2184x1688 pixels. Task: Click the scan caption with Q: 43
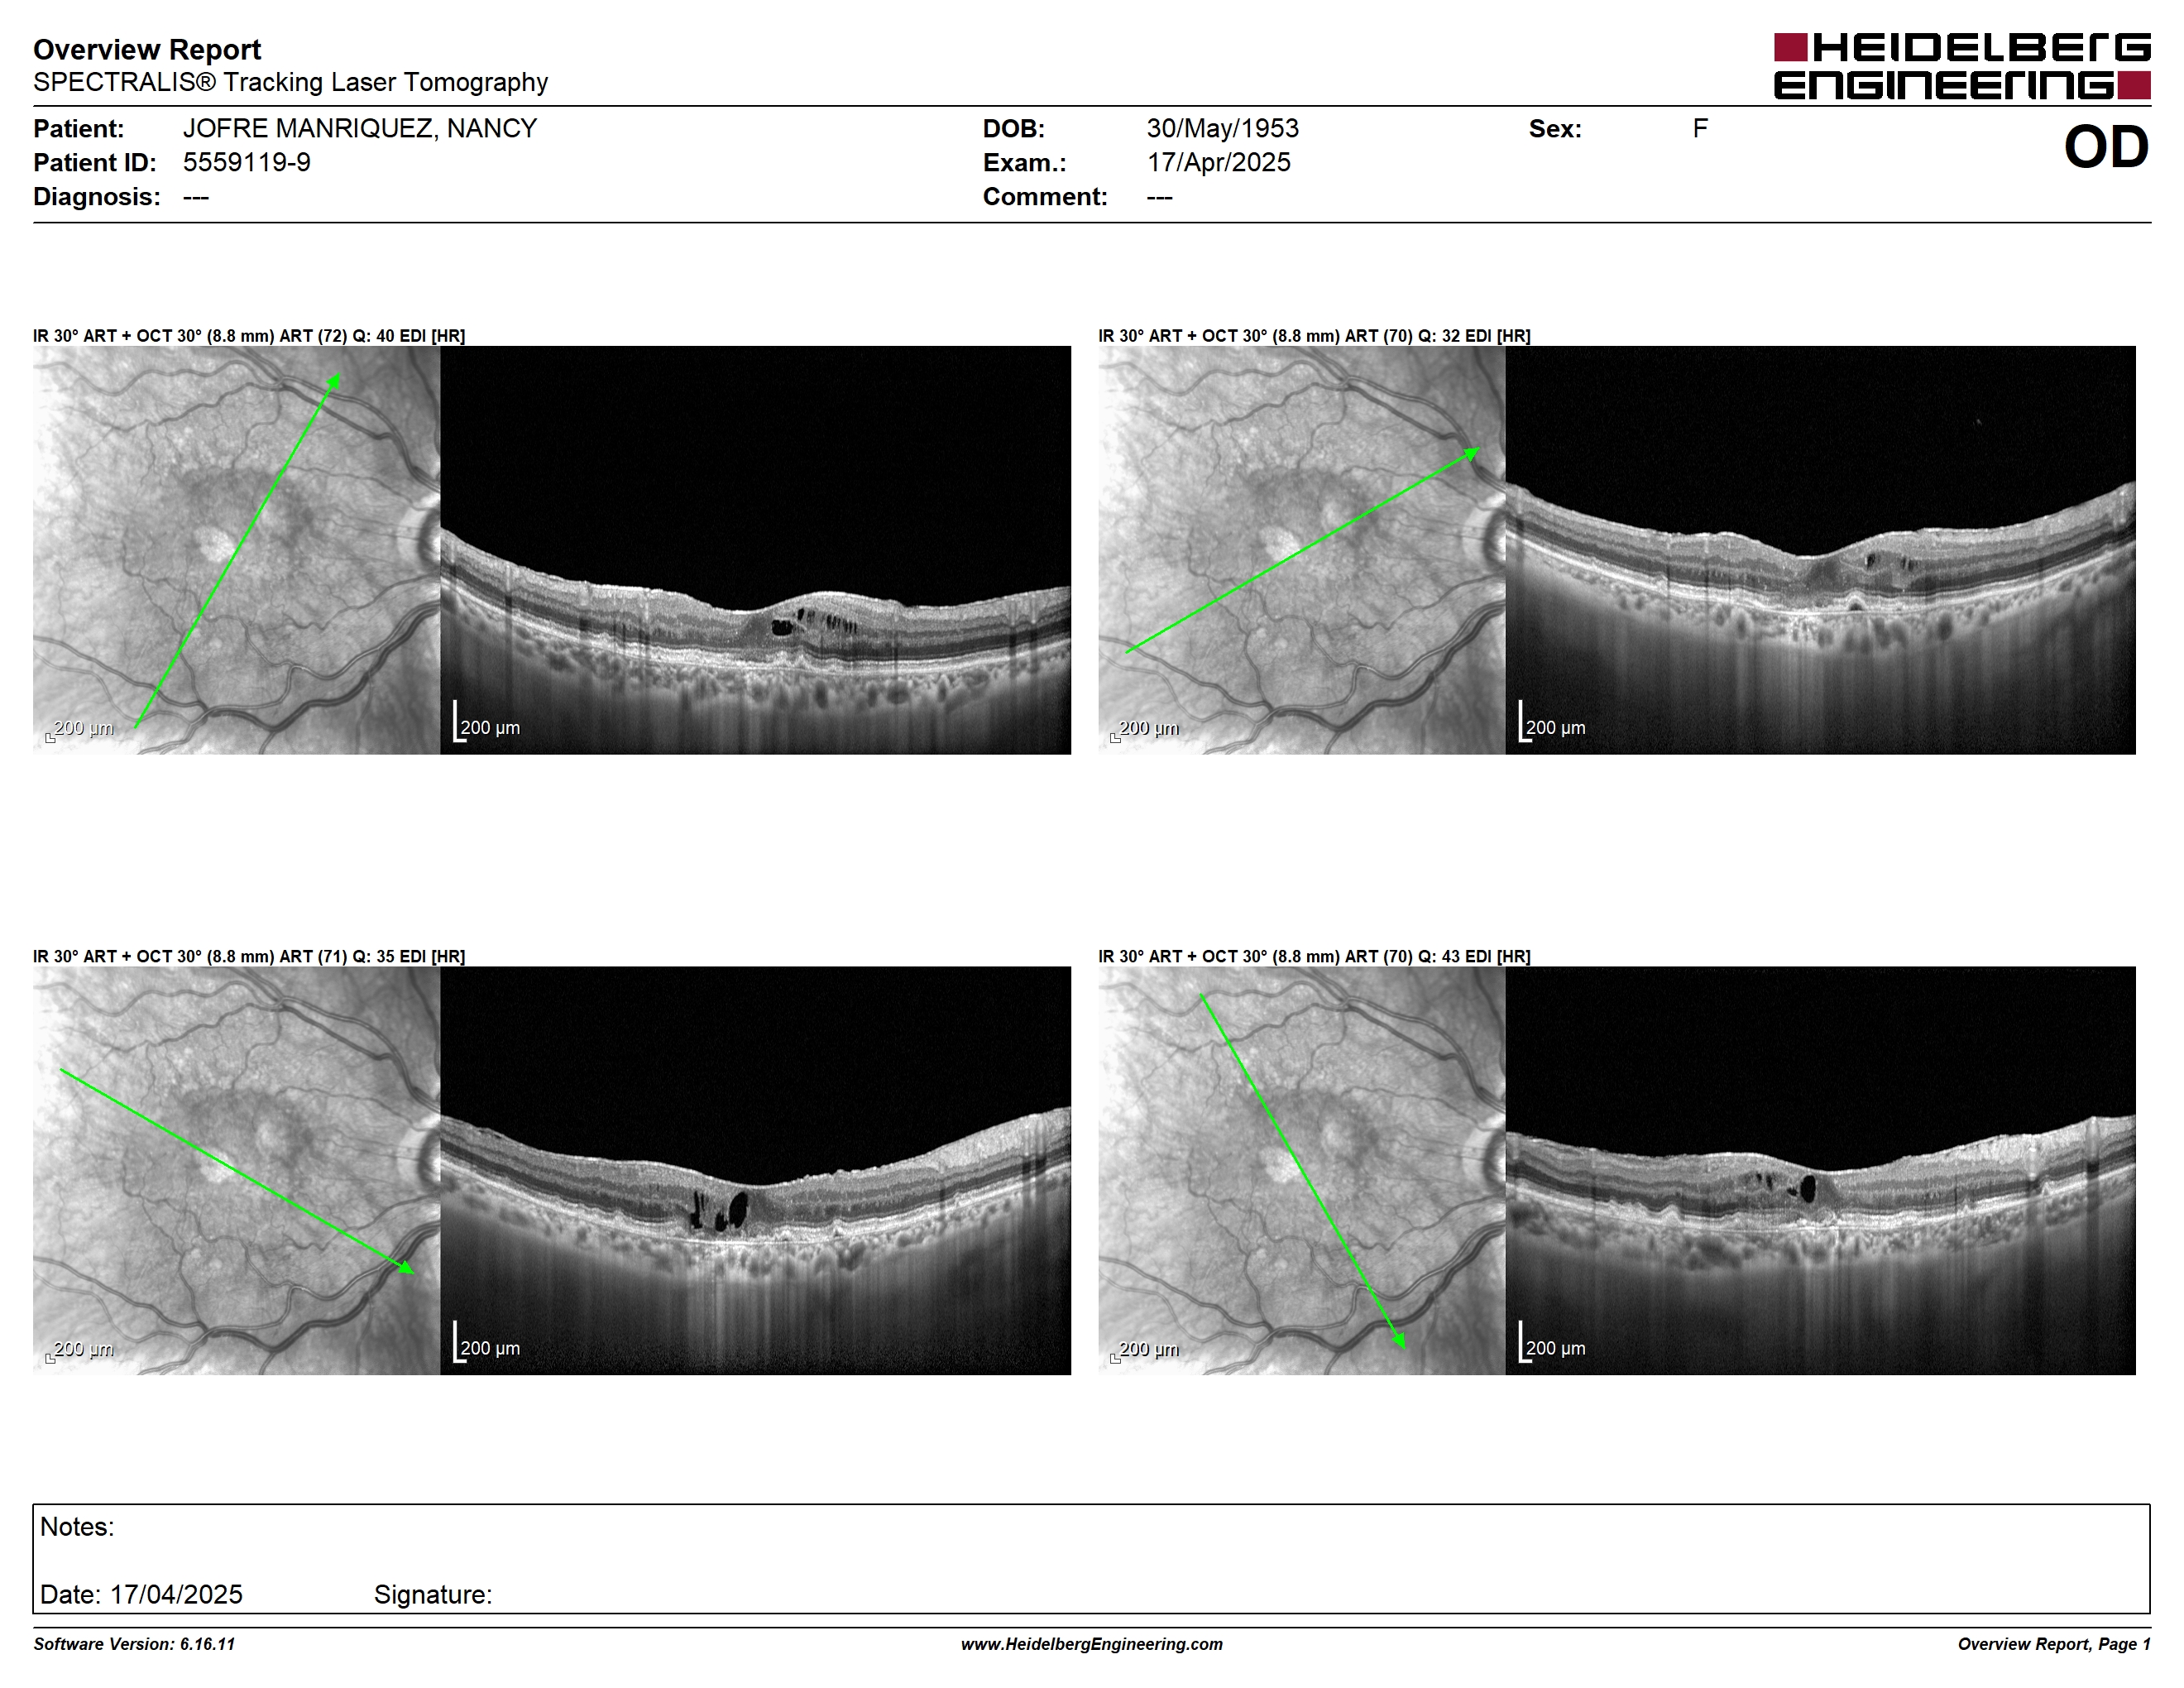pos(1314,956)
